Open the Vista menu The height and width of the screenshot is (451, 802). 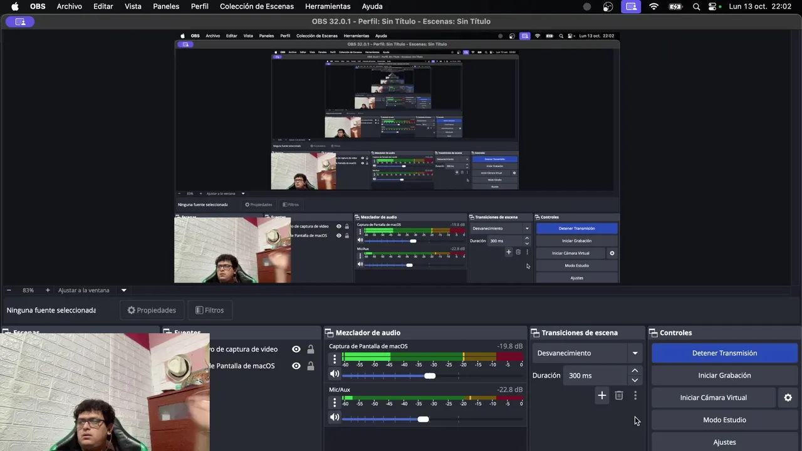point(133,6)
